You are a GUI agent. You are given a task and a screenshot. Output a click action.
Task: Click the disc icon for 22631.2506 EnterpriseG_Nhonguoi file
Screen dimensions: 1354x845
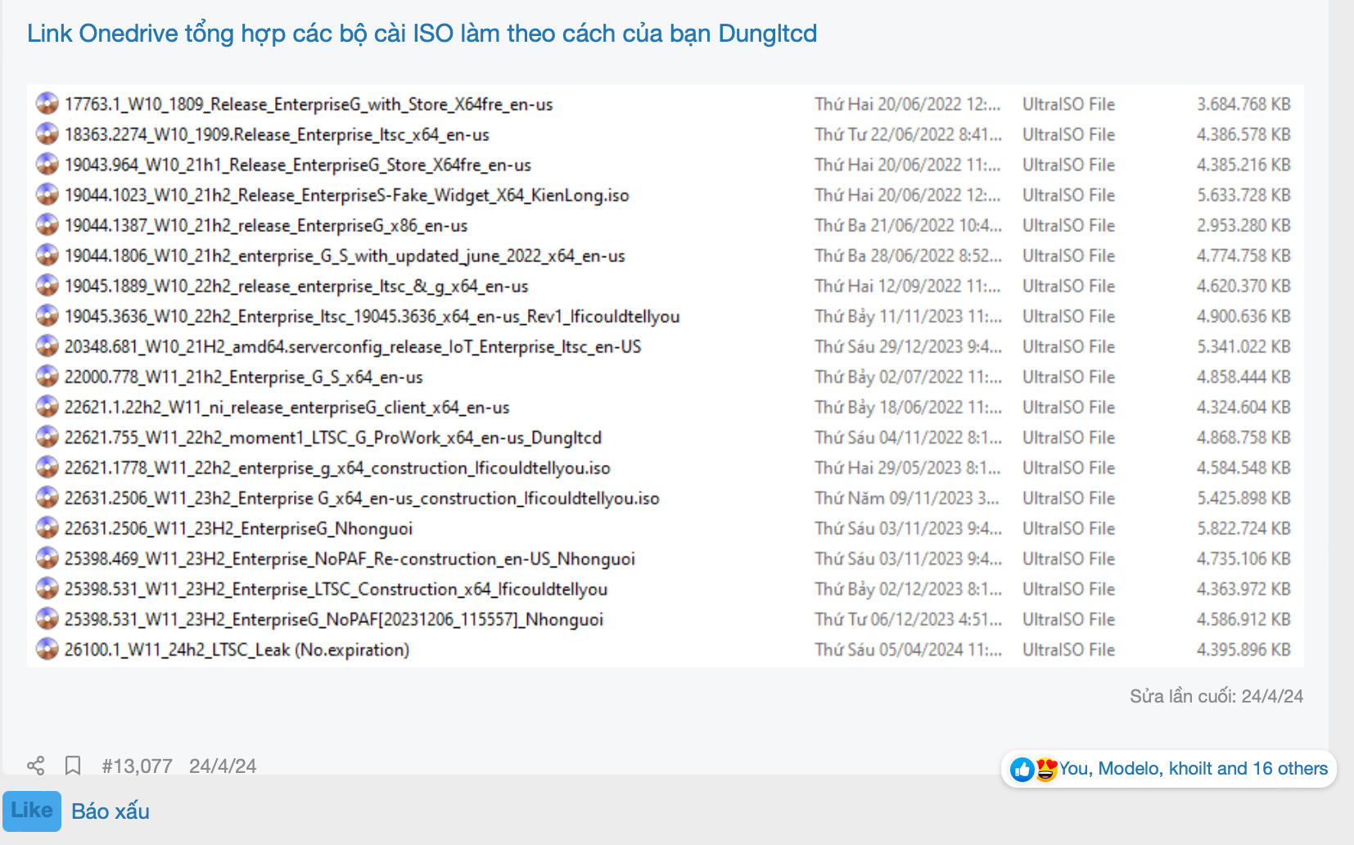tap(47, 527)
